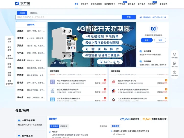The width and height of the screenshot is (184, 138).
Task: Click 北京城建远东 company logo
Action: [113, 99]
